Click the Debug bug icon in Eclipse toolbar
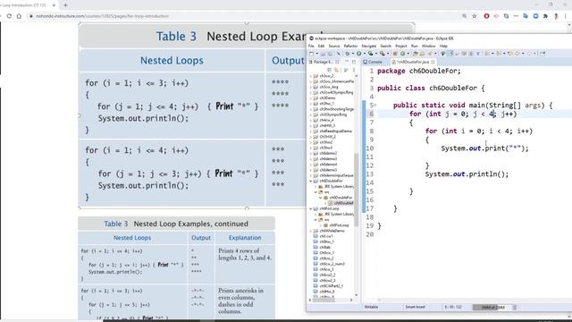572x322 pixels. coord(348,54)
